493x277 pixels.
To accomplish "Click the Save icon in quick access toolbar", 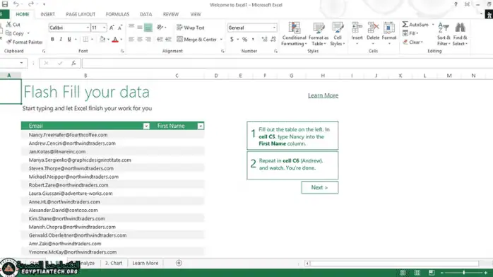I will point(5,4).
